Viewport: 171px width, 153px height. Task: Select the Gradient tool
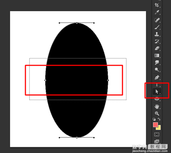click(157, 55)
